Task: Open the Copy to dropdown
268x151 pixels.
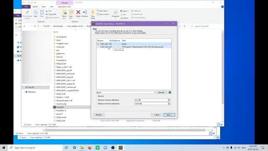Action: 71,14
